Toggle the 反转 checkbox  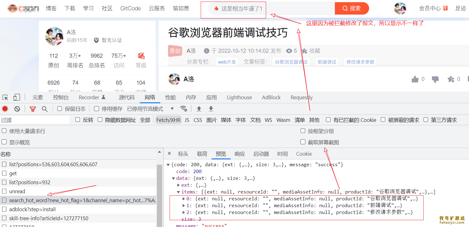78,120
